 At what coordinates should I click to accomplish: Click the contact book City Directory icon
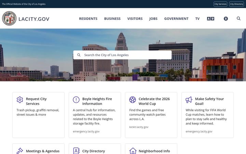76,151
